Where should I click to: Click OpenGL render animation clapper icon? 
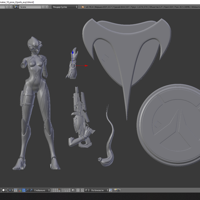tap(119, 190)
